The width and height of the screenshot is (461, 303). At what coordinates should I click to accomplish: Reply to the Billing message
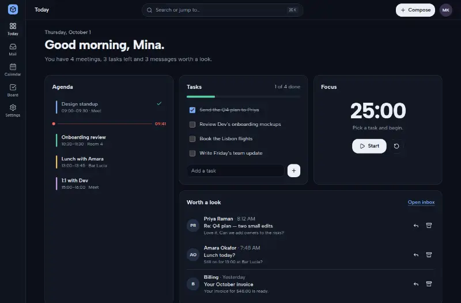click(415, 284)
